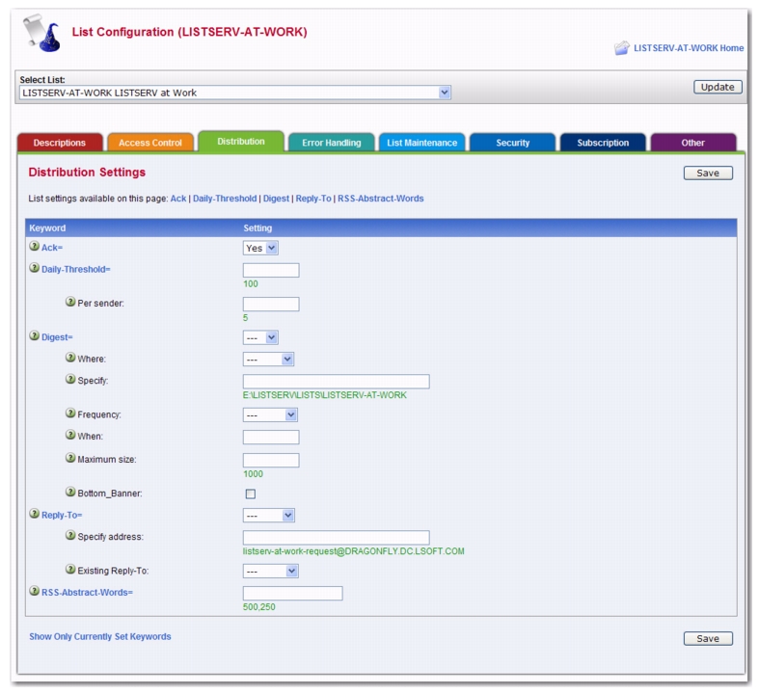This screenshot has width=759, height=694.
Task: Open the Ack Yes dropdown
Action: 260,248
